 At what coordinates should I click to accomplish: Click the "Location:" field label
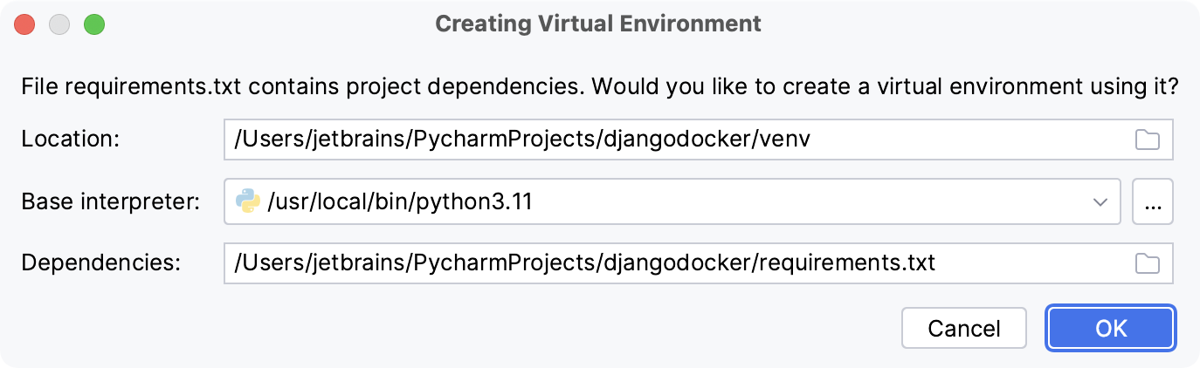click(69, 140)
